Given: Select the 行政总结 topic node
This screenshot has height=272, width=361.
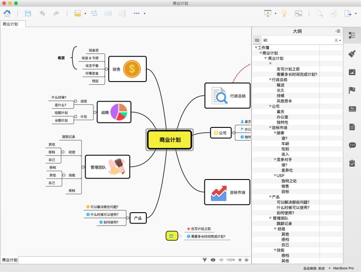Looking at the screenshot, I should (x=227, y=96).
